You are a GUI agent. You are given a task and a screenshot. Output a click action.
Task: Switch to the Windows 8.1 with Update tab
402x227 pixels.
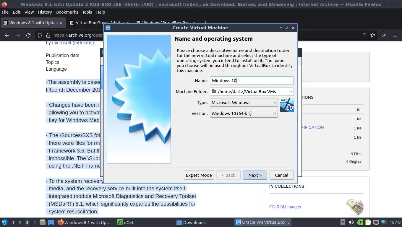click(x=33, y=23)
